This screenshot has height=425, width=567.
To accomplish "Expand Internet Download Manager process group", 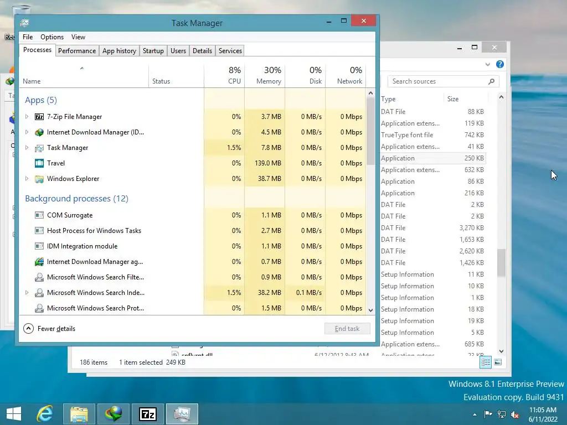I will tap(27, 132).
